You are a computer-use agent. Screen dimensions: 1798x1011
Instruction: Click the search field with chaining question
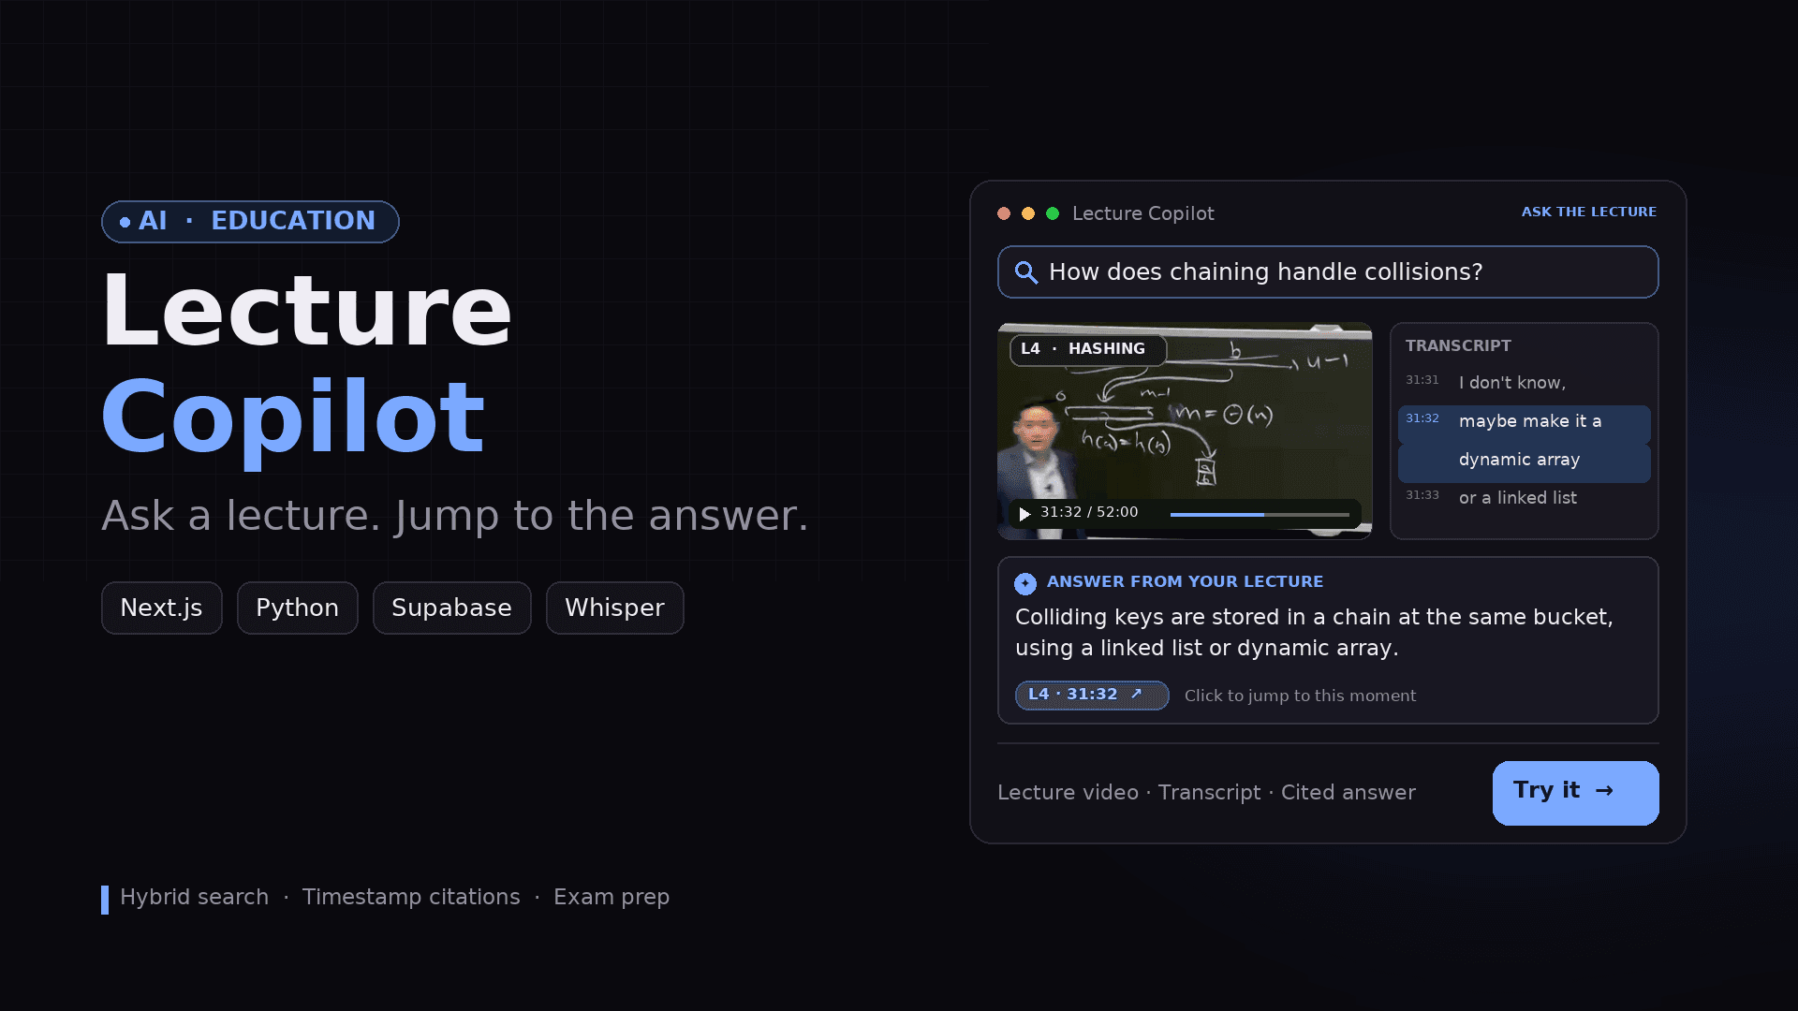[1328, 272]
